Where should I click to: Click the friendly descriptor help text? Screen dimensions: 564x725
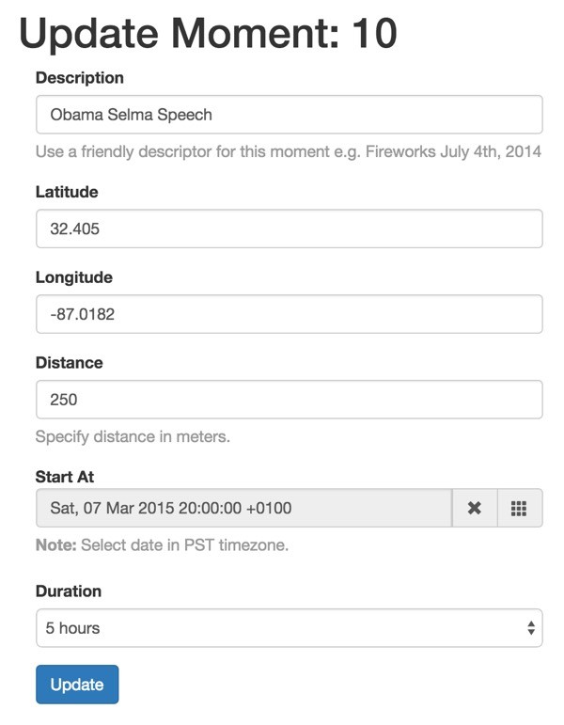click(x=289, y=151)
